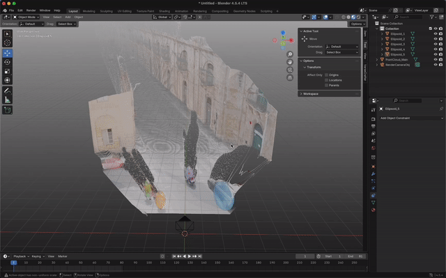Switch to Shading workspace tab
Viewport: 446px width, 278px height.
[x=164, y=11]
